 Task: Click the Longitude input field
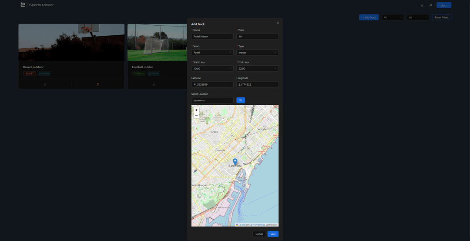[x=258, y=84]
